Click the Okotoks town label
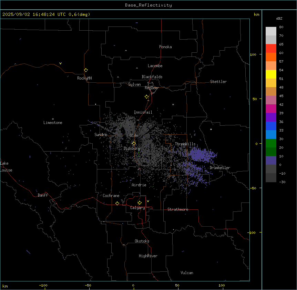This screenshot has height=290, width=297. [142, 241]
